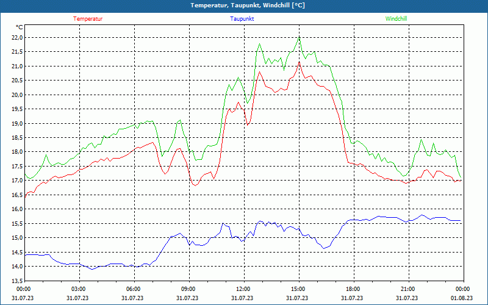Click the 18:00 time axis label
The image size is (488, 305).
354,289
